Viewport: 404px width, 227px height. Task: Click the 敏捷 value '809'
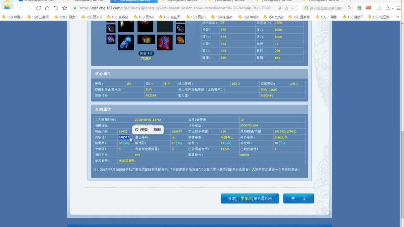pyautogui.click(x=223, y=58)
